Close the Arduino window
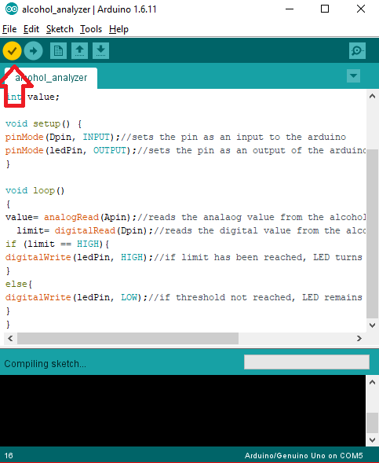 pos(361,9)
